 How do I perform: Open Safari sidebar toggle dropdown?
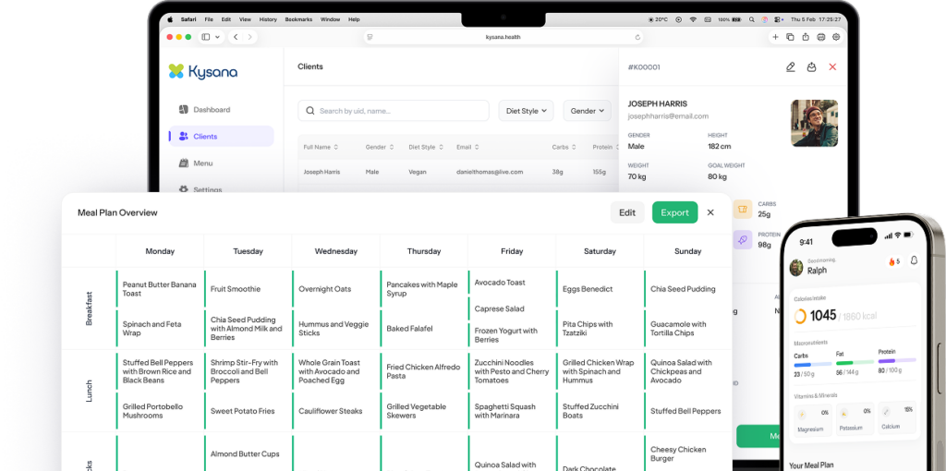(x=211, y=37)
